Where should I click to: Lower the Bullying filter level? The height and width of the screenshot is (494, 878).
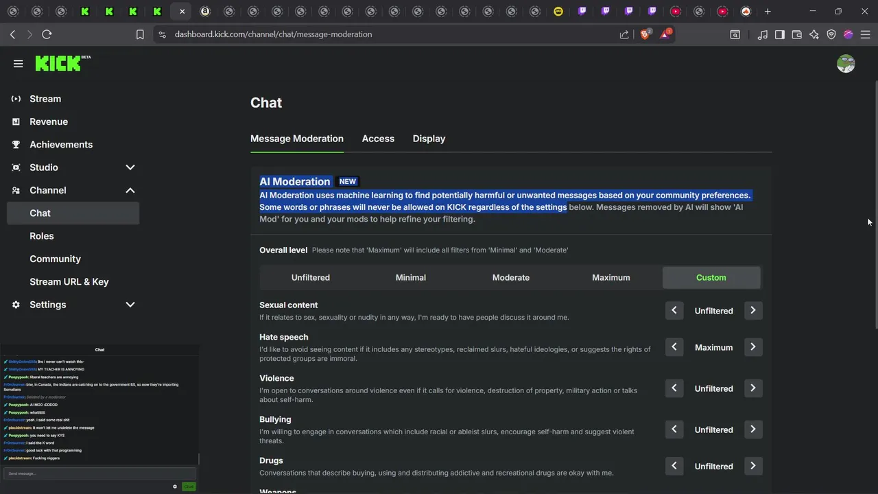coord(674,430)
